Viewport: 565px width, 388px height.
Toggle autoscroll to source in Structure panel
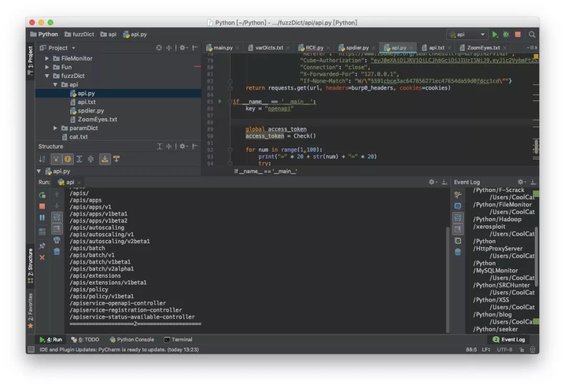pyautogui.click(x=105, y=159)
